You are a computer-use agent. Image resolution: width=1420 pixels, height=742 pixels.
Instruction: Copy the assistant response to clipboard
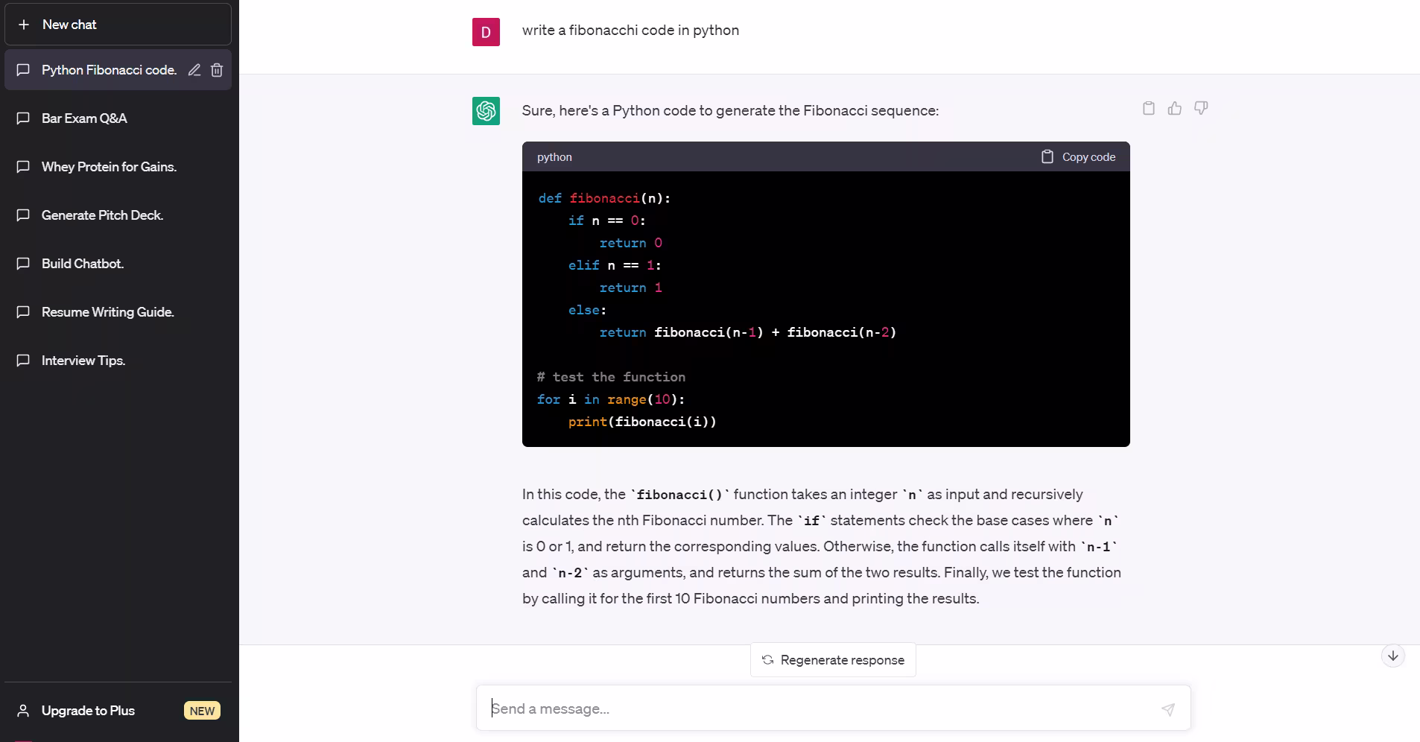[x=1149, y=109]
